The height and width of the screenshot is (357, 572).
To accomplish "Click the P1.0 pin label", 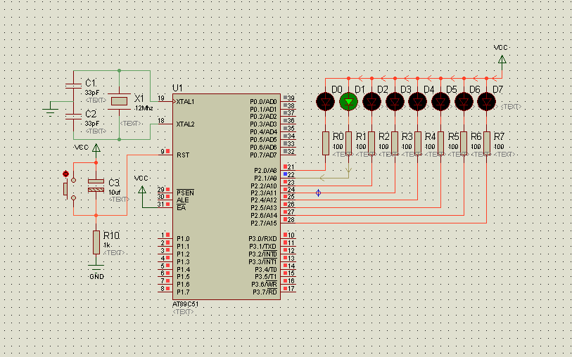I will pos(183,239).
